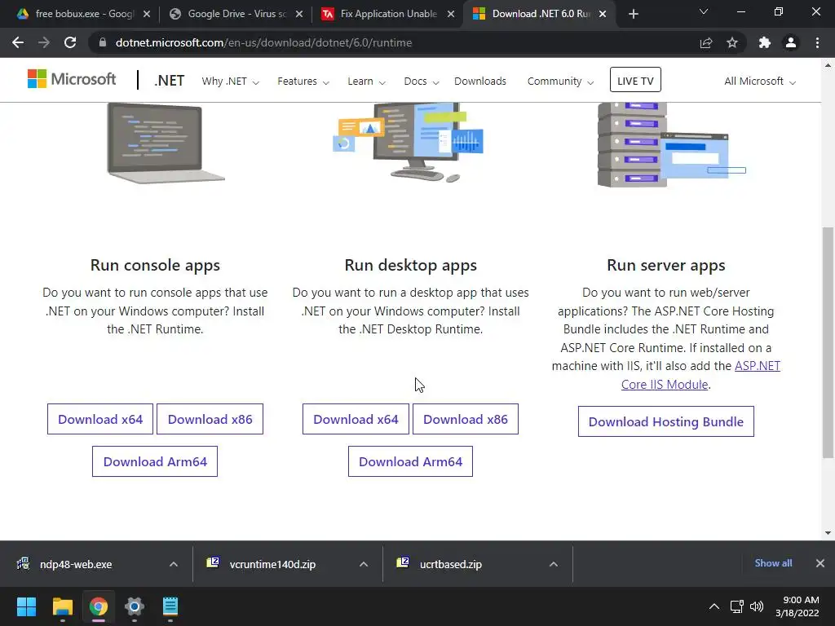Open the Chrome three-dot menu
The image size is (835, 626).
(817, 42)
